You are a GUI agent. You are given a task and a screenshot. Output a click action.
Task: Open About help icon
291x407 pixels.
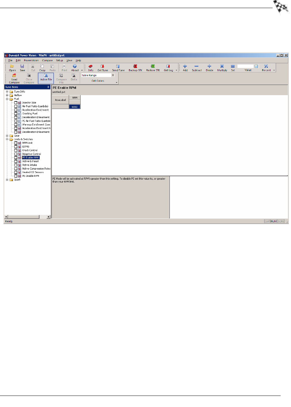(x=75, y=68)
